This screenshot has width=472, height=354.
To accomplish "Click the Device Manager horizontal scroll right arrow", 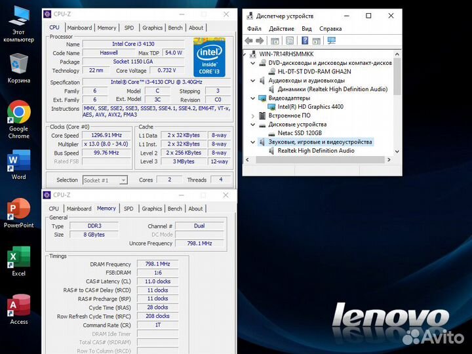I will coord(389,159).
